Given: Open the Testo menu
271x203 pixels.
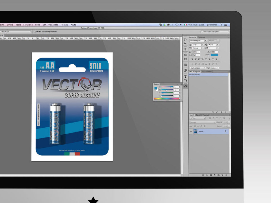Looking at the screenshot, I should (x=18, y=25).
